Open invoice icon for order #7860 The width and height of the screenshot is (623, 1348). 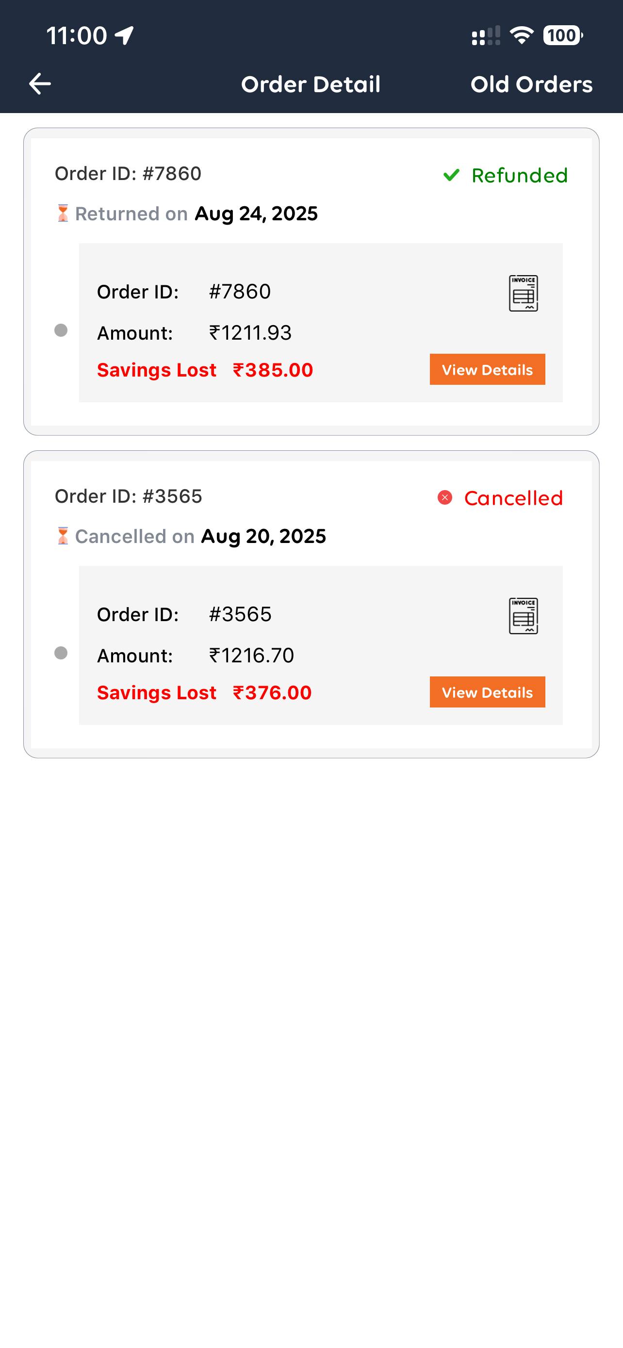coord(523,293)
